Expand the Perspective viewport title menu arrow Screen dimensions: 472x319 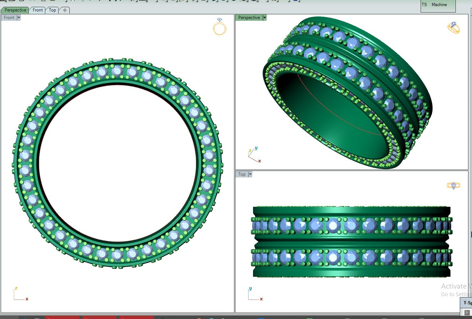click(x=265, y=18)
